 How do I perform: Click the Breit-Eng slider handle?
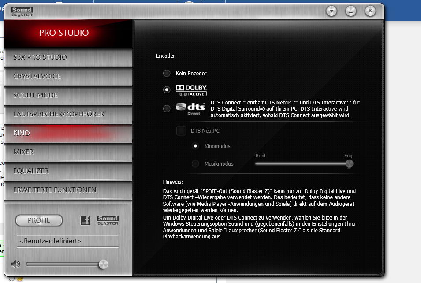[x=349, y=164]
